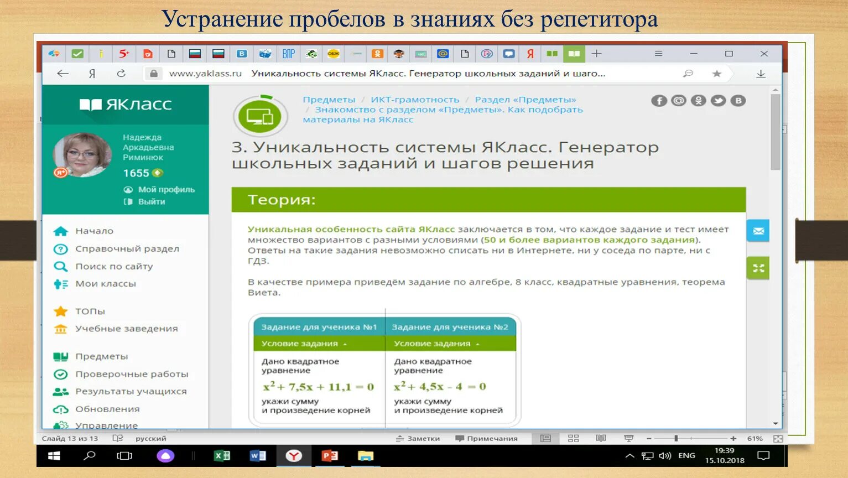Open the browser hamburger menu
848x478 pixels.
pyautogui.click(x=658, y=54)
